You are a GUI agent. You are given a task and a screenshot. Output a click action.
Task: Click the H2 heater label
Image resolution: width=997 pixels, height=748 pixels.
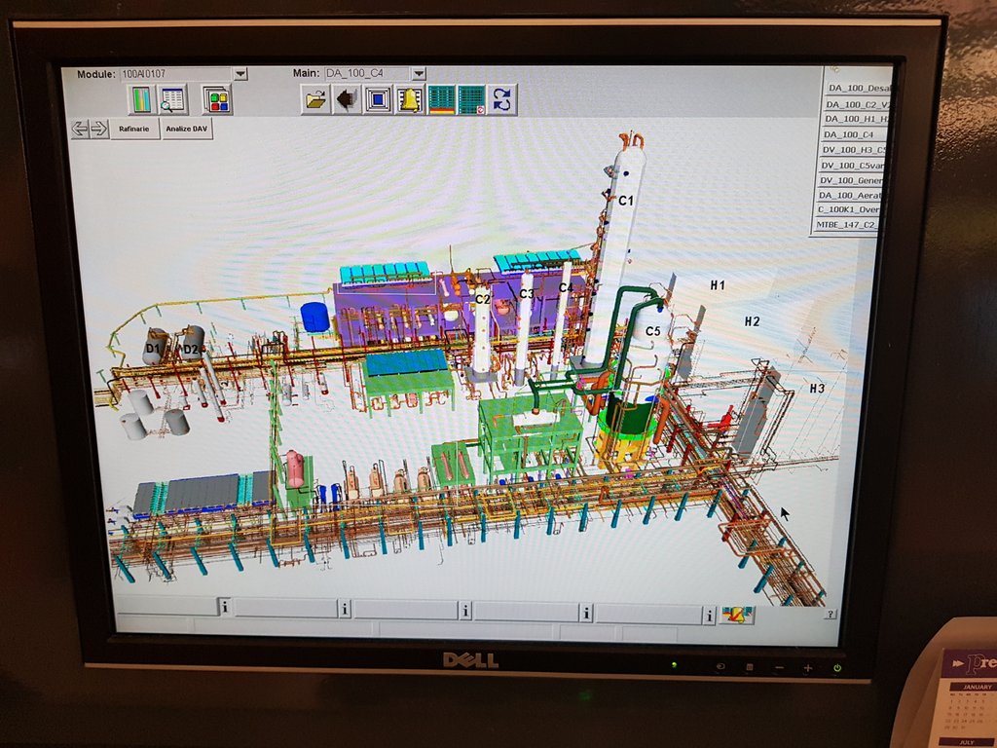pyautogui.click(x=753, y=321)
